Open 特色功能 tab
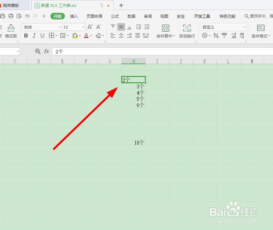This screenshot has width=273, height=230. tap(228, 16)
